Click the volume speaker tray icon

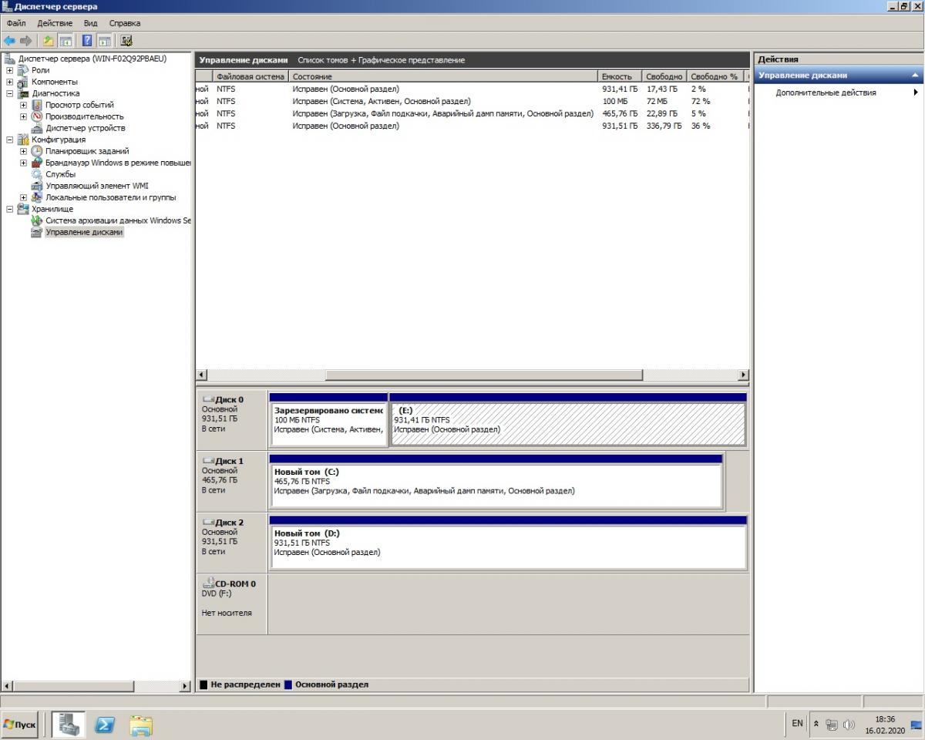849,725
